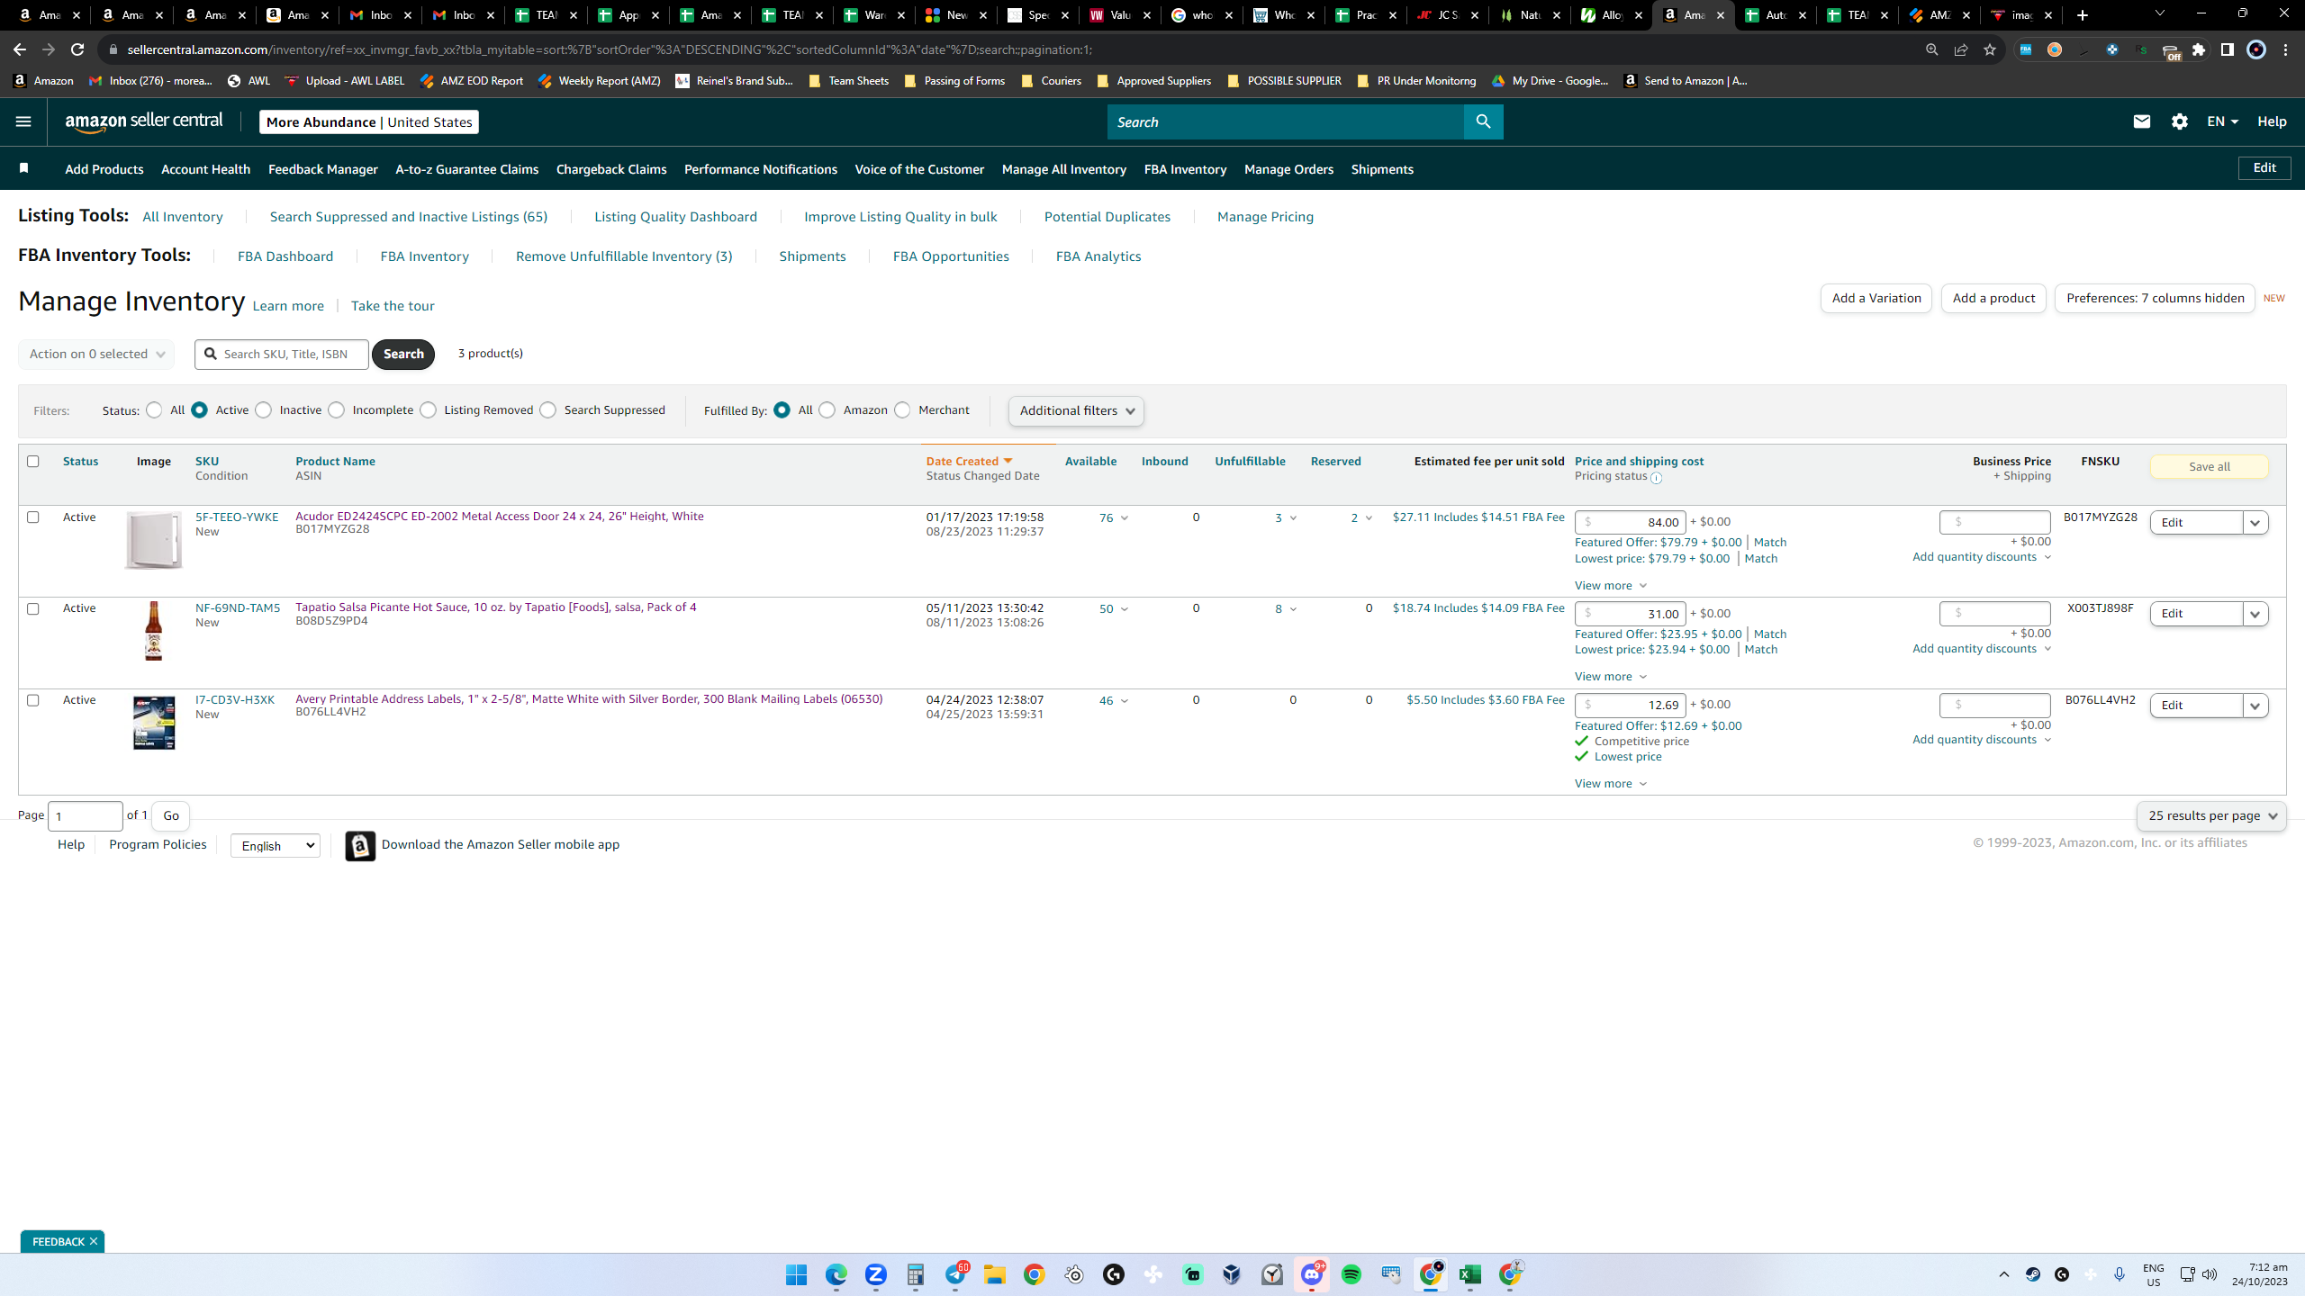
Task: Open Excel from the taskbar
Action: tap(1469, 1274)
